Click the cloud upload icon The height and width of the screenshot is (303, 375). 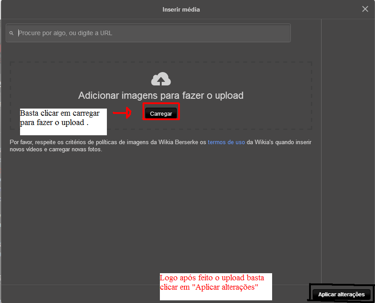pyautogui.click(x=161, y=79)
